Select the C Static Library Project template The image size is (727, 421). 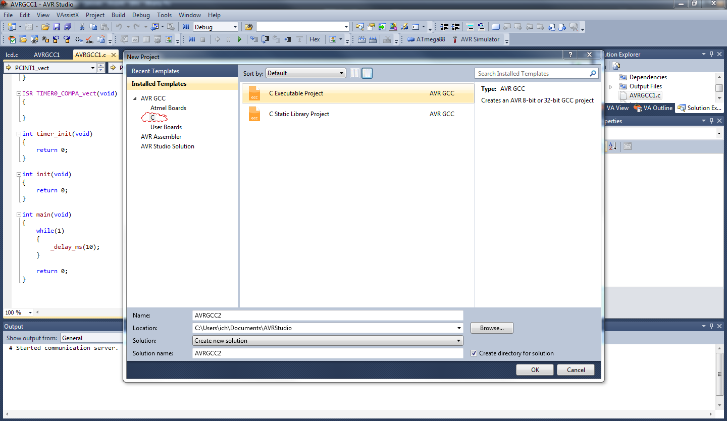pyautogui.click(x=358, y=114)
